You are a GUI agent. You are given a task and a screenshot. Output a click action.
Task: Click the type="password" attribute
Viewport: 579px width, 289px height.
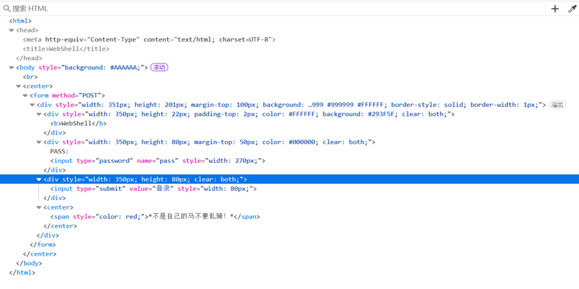click(x=105, y=160)
